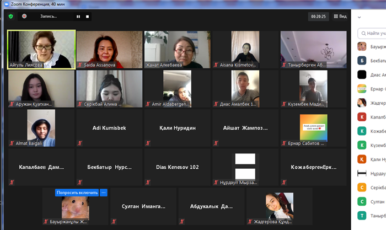Click orange C avatar for Серікбай
Image resolution: width=386 pixels, height=230 pixels.
[362, 188]
